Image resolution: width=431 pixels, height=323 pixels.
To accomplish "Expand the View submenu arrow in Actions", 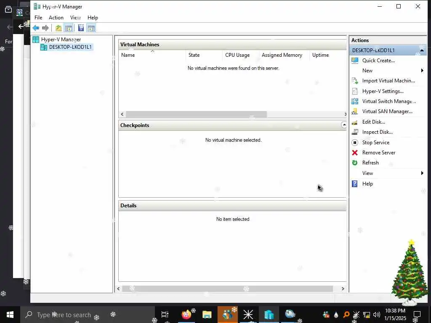I will 422,173.
